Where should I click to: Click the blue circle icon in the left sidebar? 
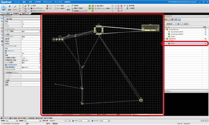tap(2, 41)
